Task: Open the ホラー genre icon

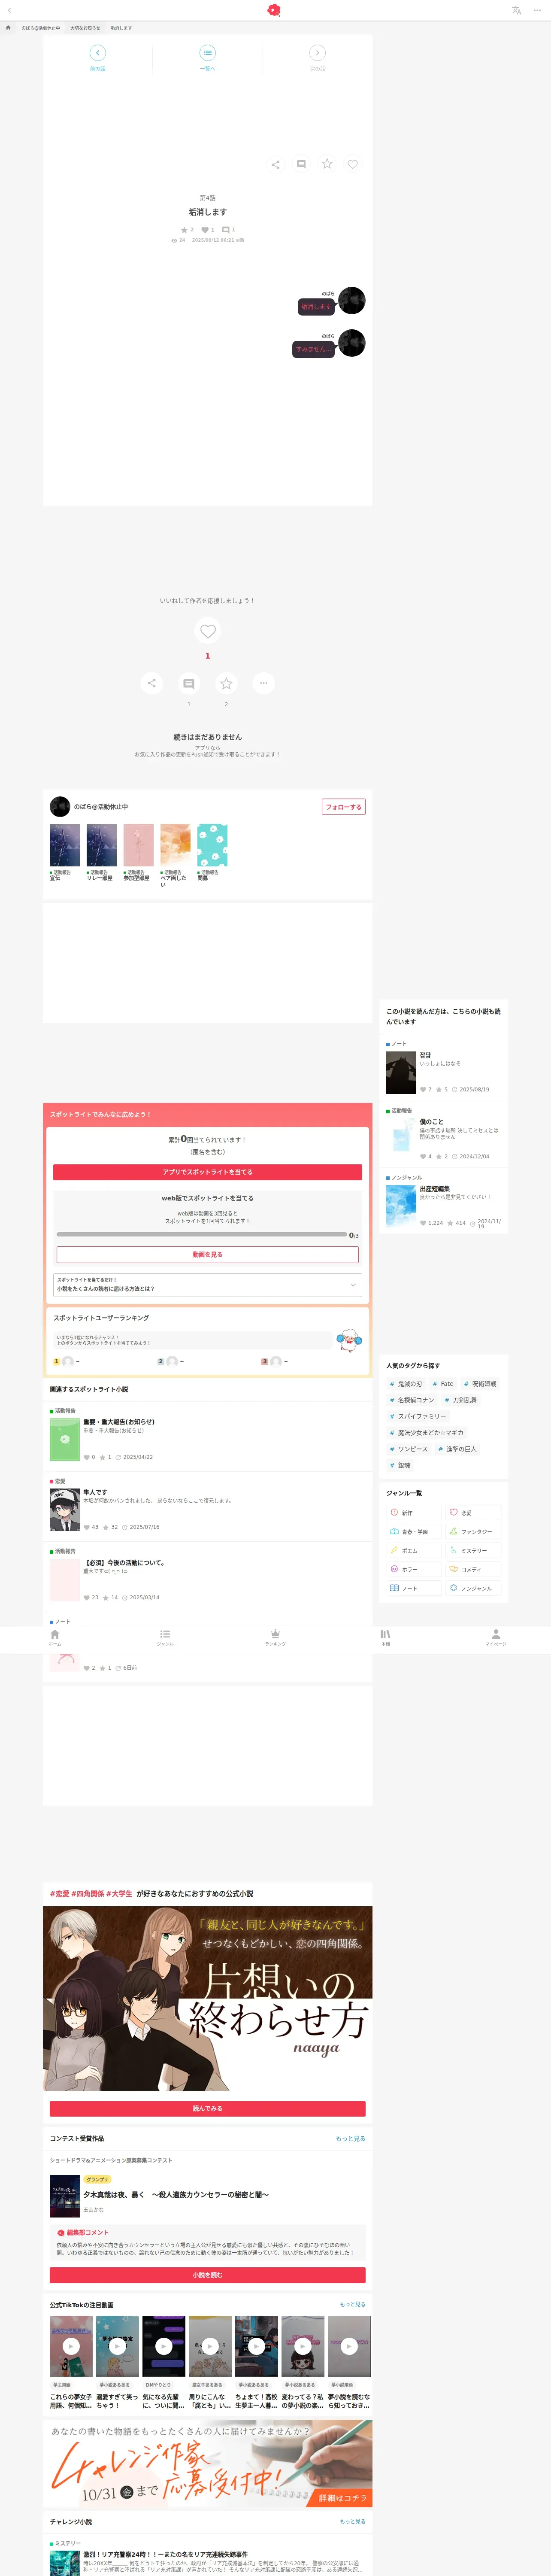Action: coord(395,1569)
